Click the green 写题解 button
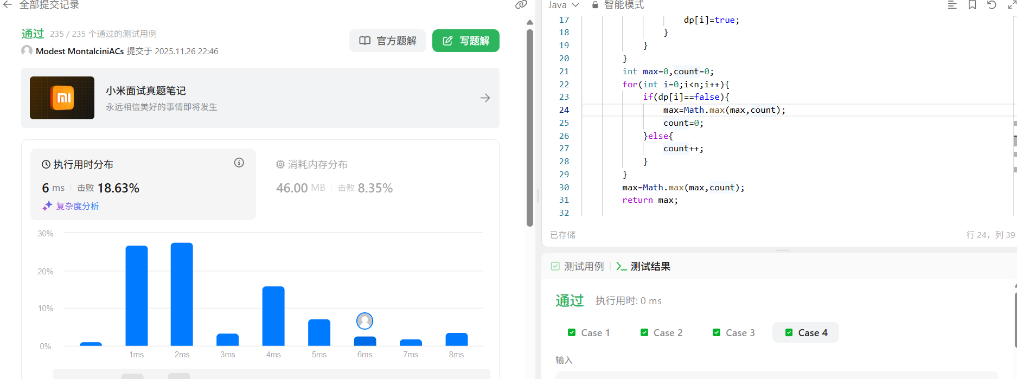Image resolution: width=1017 pixels, height=379 pixels. coord(466,41)
